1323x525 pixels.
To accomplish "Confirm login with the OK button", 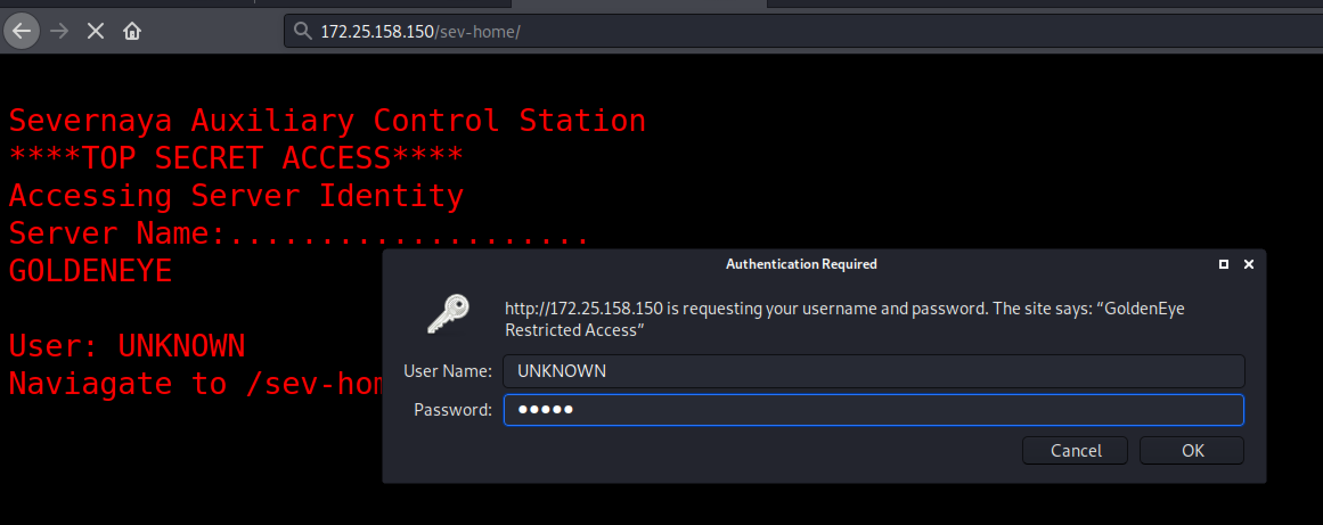I will (1192, 450).
